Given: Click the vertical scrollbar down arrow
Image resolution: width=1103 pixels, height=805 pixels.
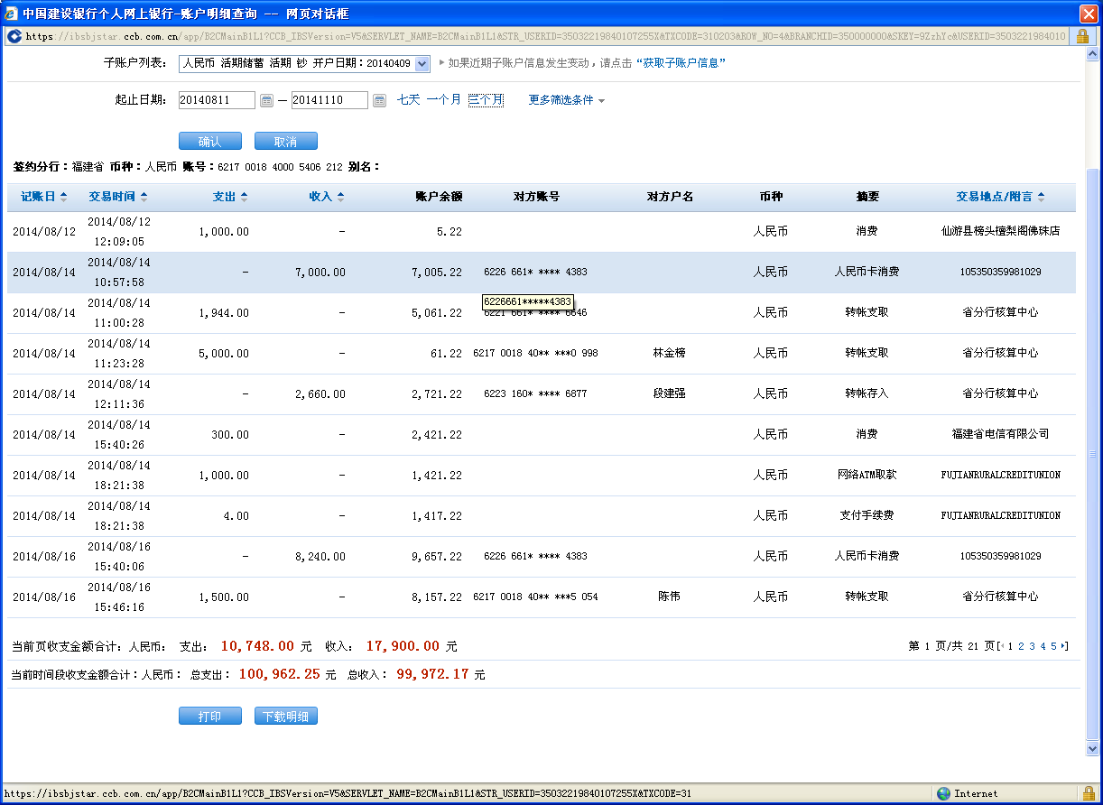Looking at the screenshot, I should point(1092,748).
